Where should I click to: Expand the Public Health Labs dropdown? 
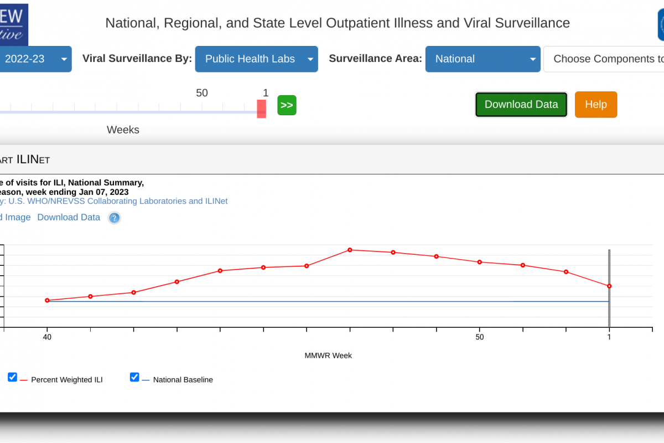coord(256,59)
